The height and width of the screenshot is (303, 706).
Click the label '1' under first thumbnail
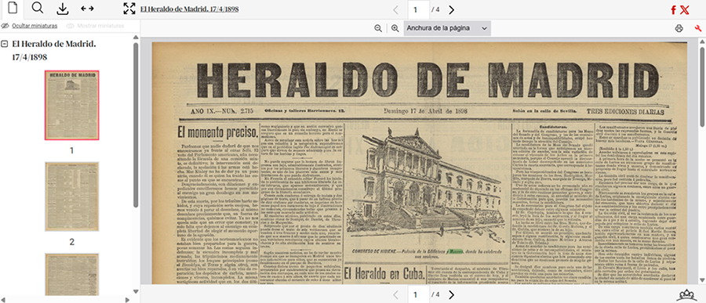pos(71,150)
